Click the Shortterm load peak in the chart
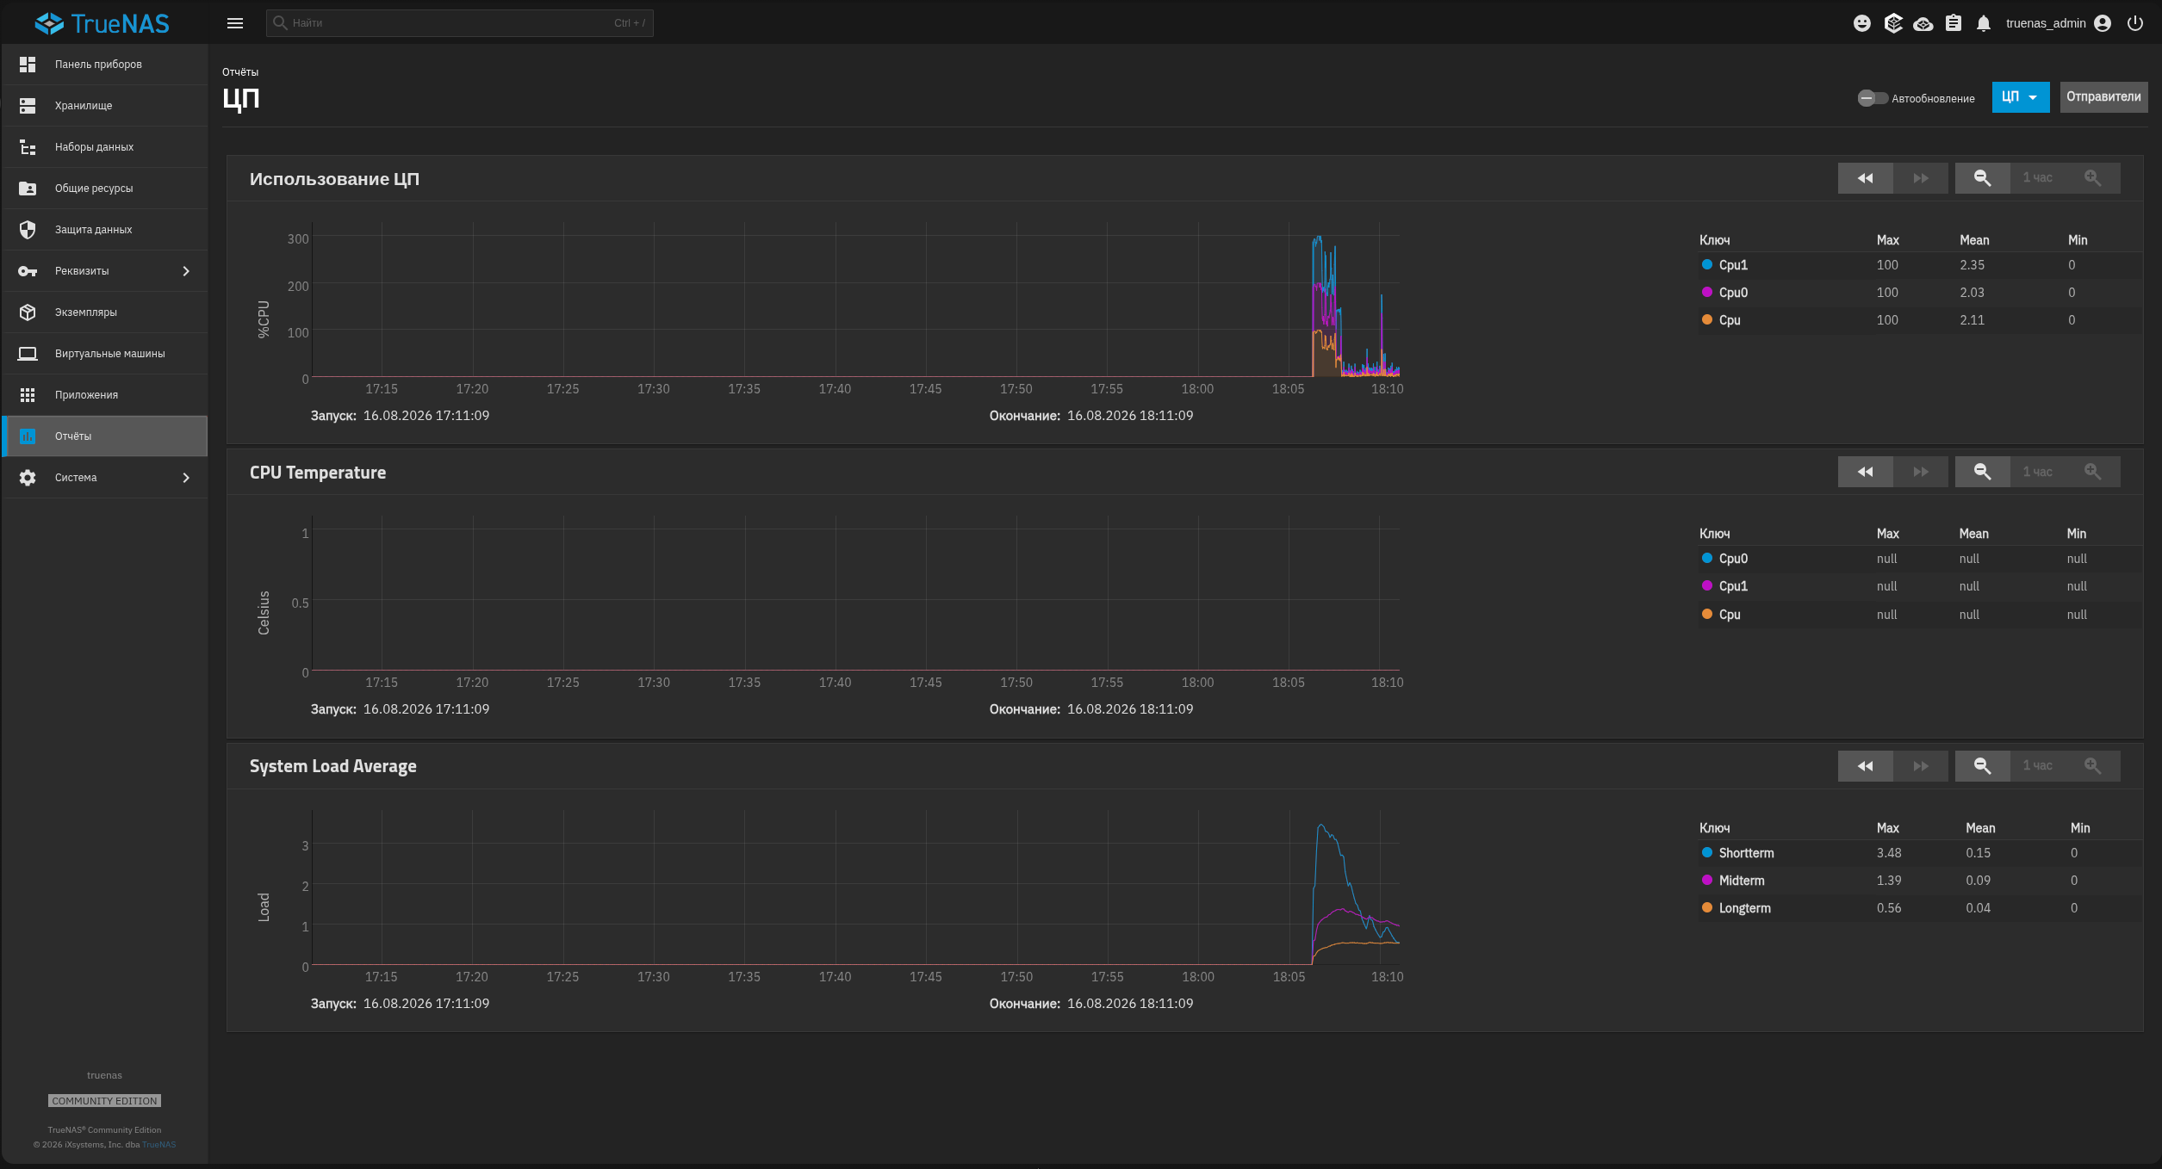This screenshot has height=1169, width=2162. tap(1321, 827)
